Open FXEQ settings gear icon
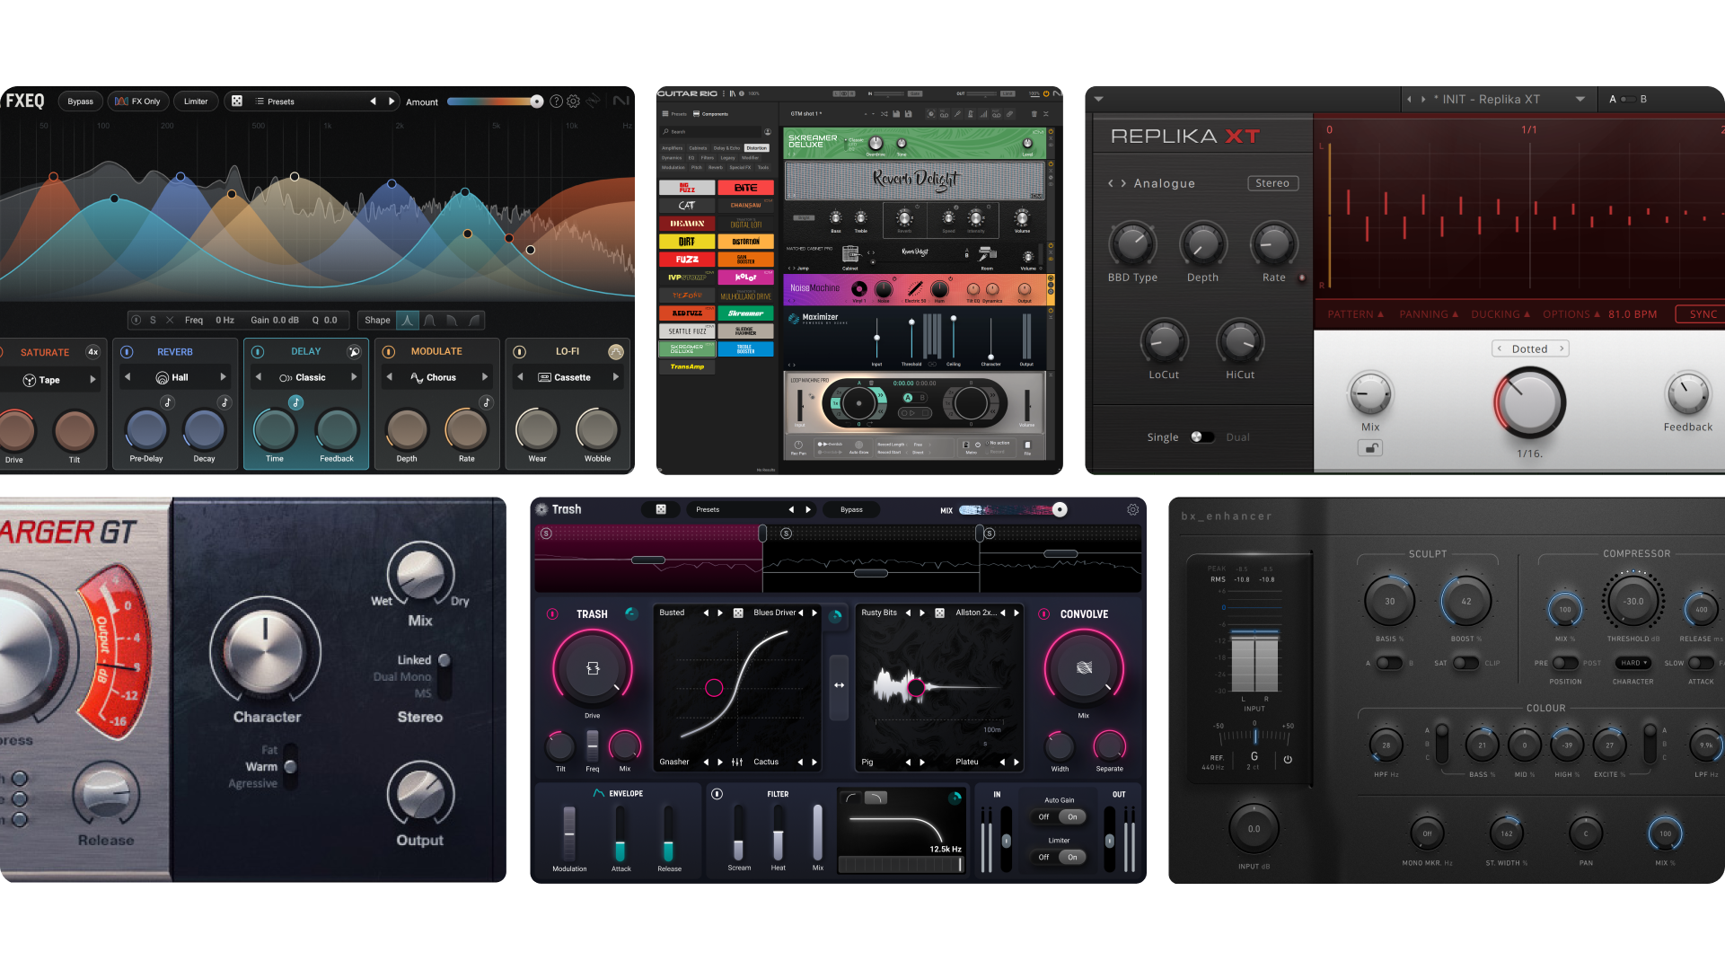 574,101
